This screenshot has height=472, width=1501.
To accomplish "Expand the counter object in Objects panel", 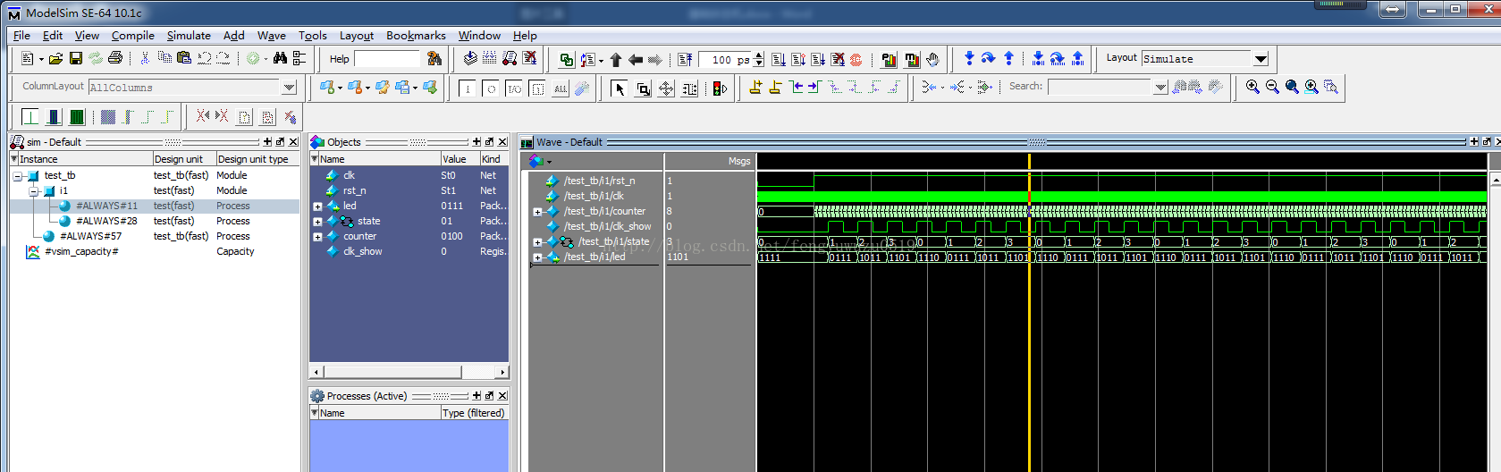I will tap(317, 237).
